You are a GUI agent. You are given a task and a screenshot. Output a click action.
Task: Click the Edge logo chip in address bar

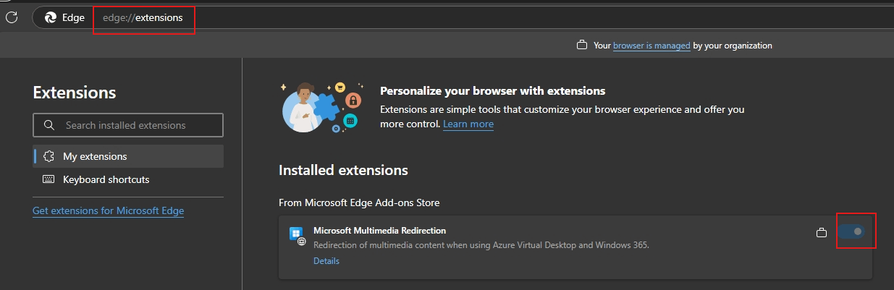(x=64, y=18)
